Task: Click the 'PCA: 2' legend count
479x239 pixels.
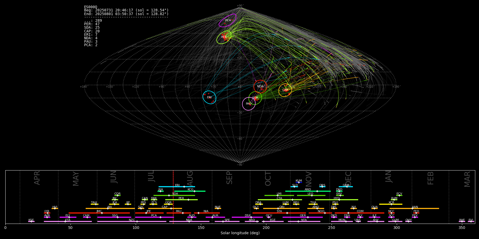Action: (x=91, y=45)
